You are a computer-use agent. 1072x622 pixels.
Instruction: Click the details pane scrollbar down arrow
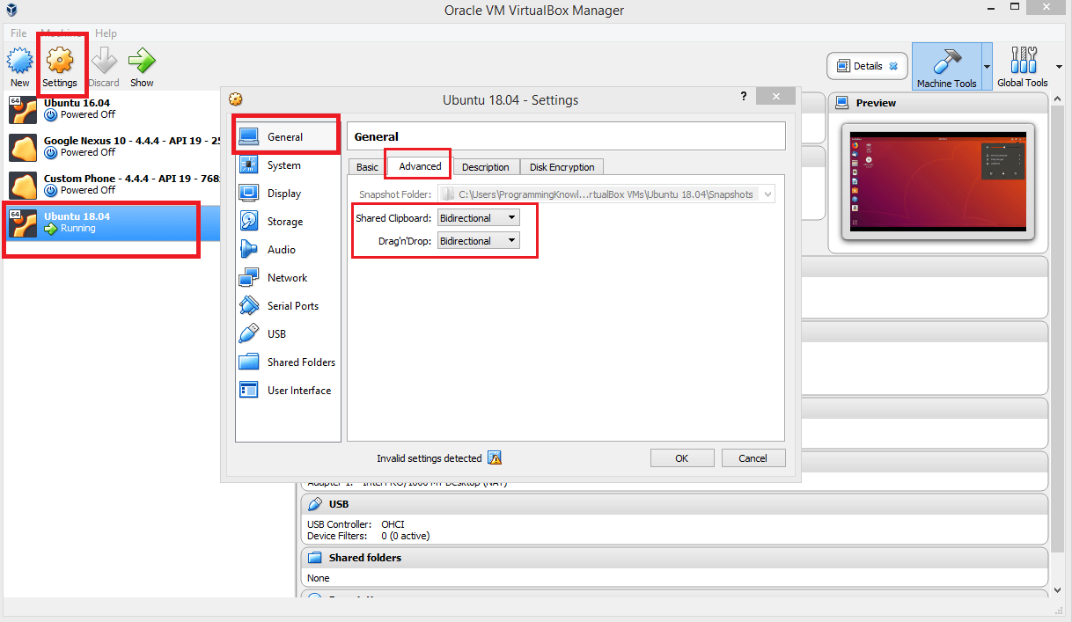coord(1060,590)
